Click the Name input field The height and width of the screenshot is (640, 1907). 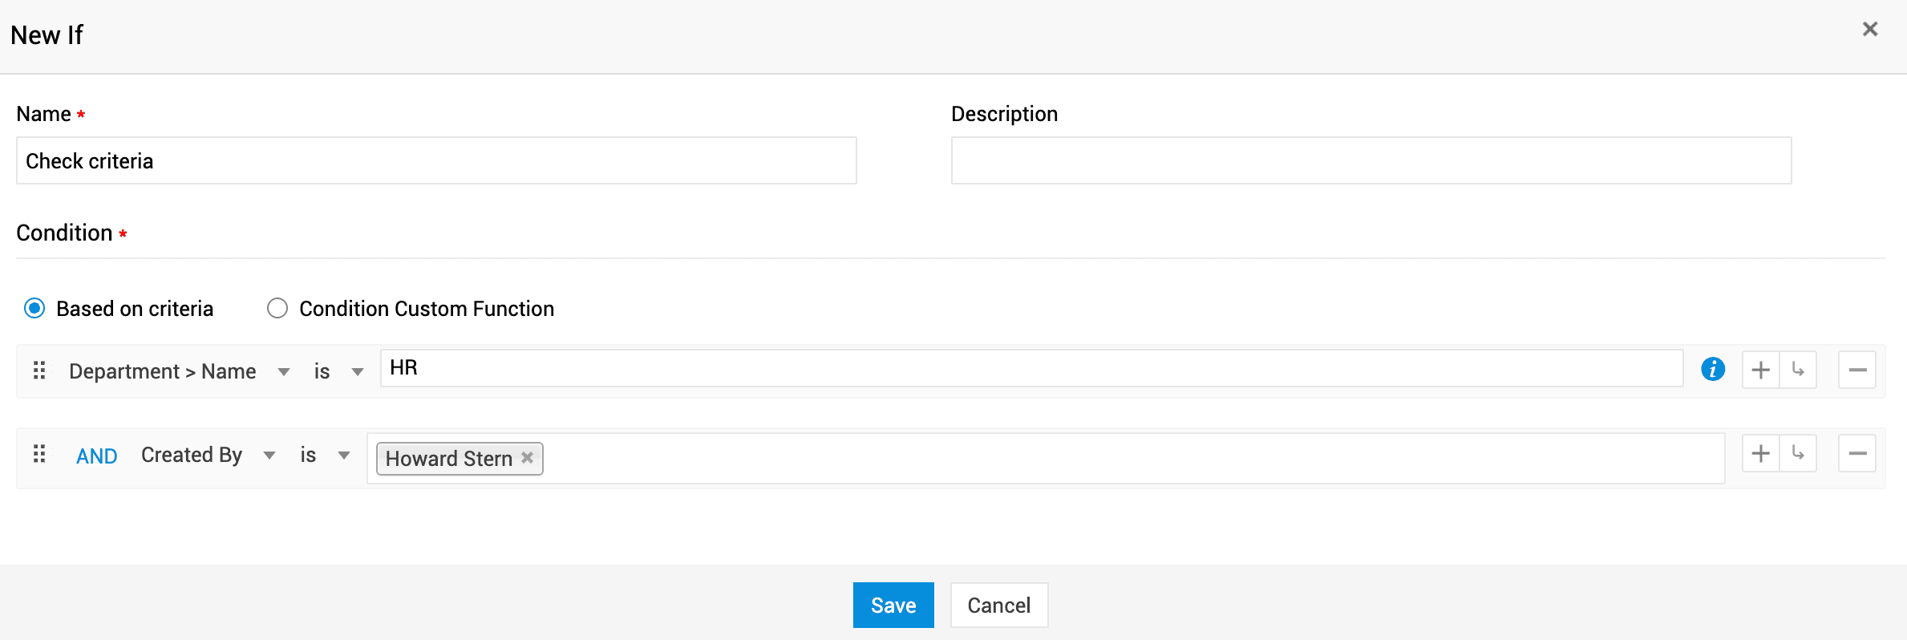[x=436, y=160]
